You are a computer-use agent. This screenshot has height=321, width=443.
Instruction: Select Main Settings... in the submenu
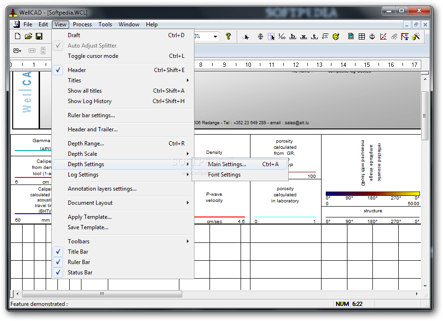click(240, 164)
